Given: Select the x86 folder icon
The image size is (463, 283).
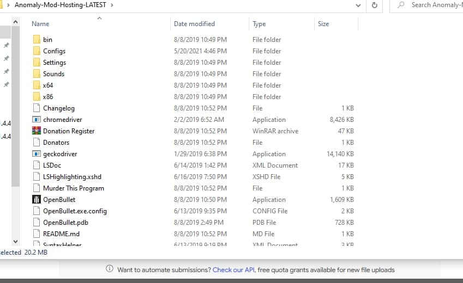Looking at the screenshot, I should [37, 97].
